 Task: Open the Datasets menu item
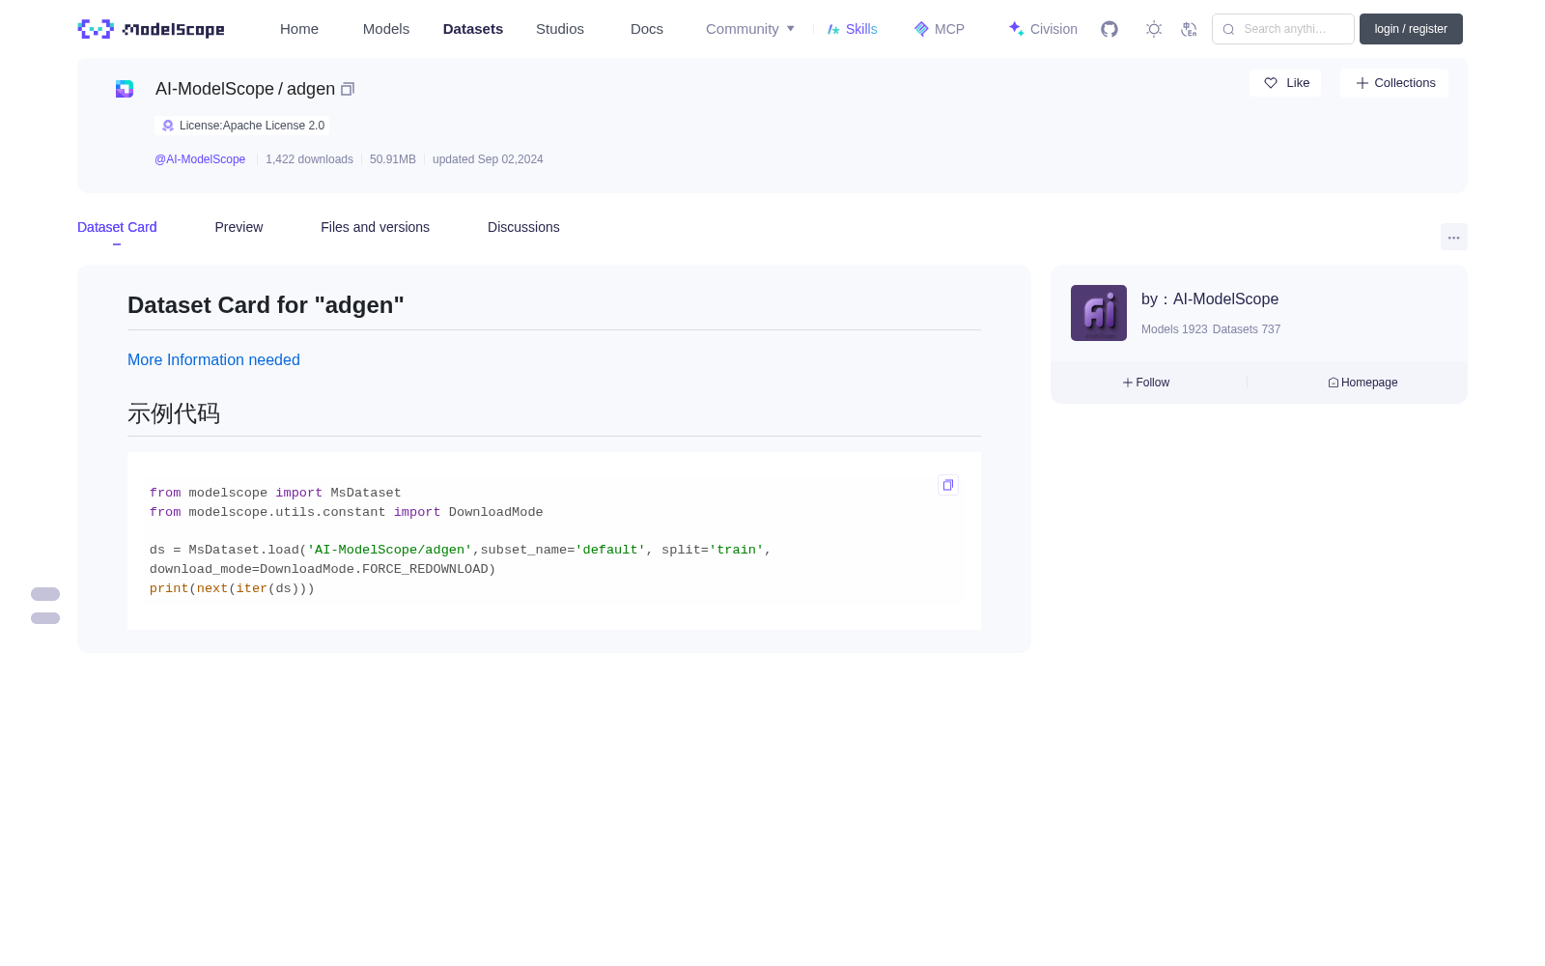pos(473,29)
